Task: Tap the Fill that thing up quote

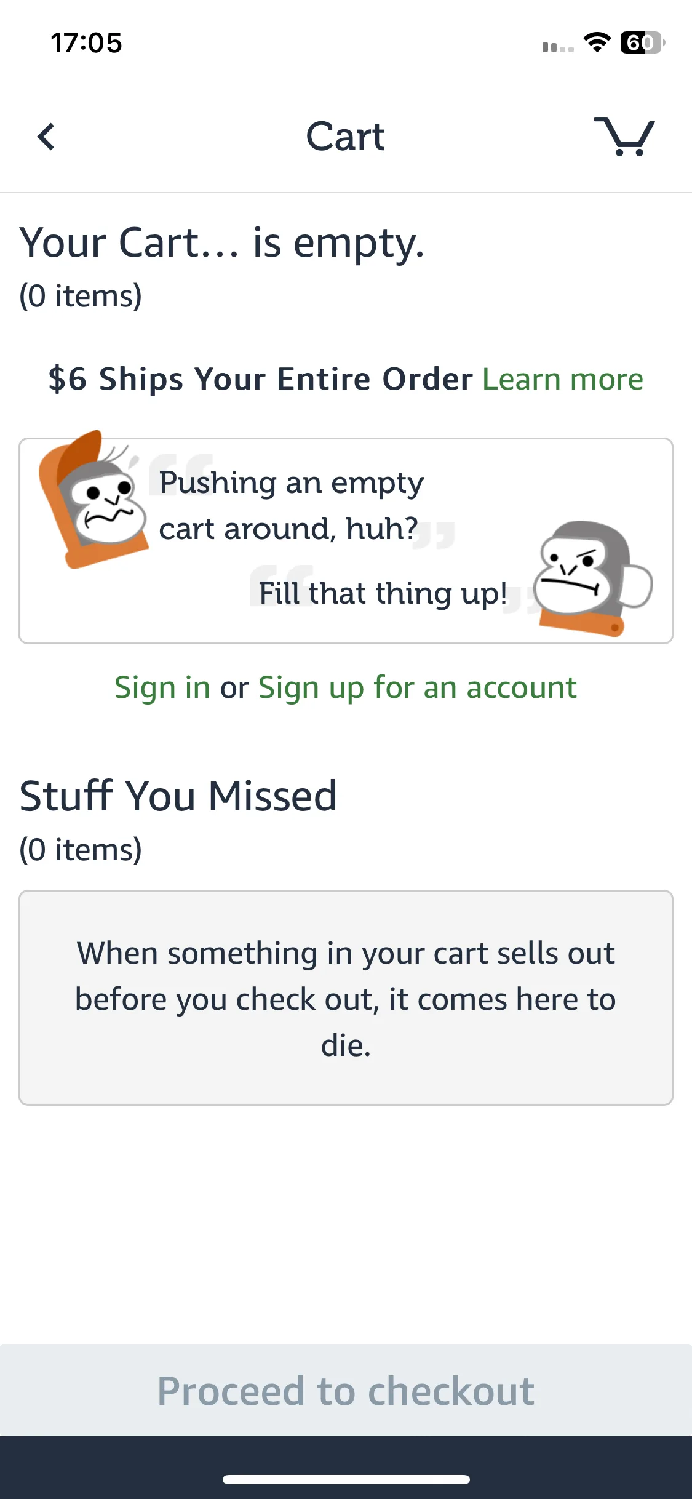Action: 383,593
